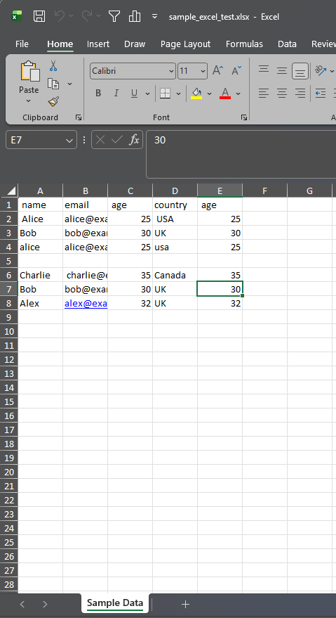Open the Calibri font name dropdown
This screenshot has height=618, width=336.
click(x=172, y=71)
